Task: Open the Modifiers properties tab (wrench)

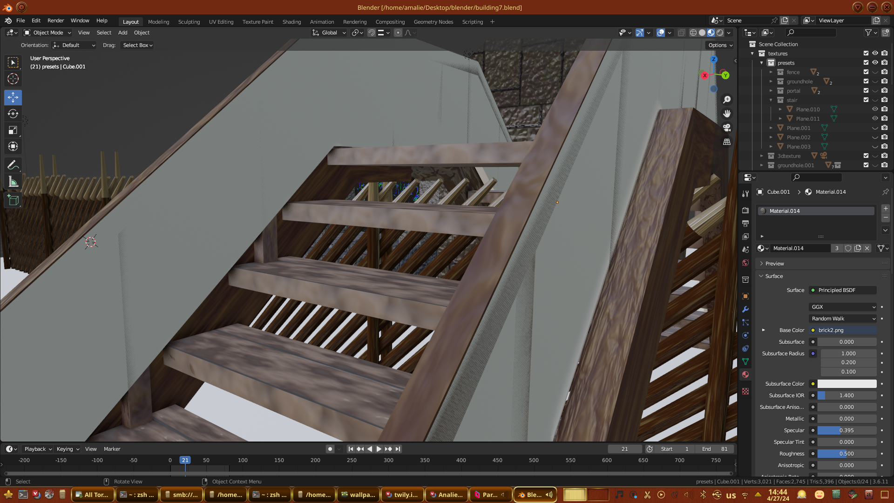Action: coord(745,309)
